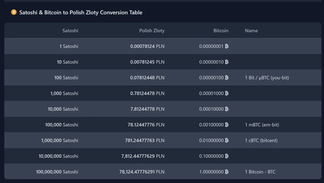Click the name 1 mBTC (em-bit)

pyautogui.click(x=262, y=124)
